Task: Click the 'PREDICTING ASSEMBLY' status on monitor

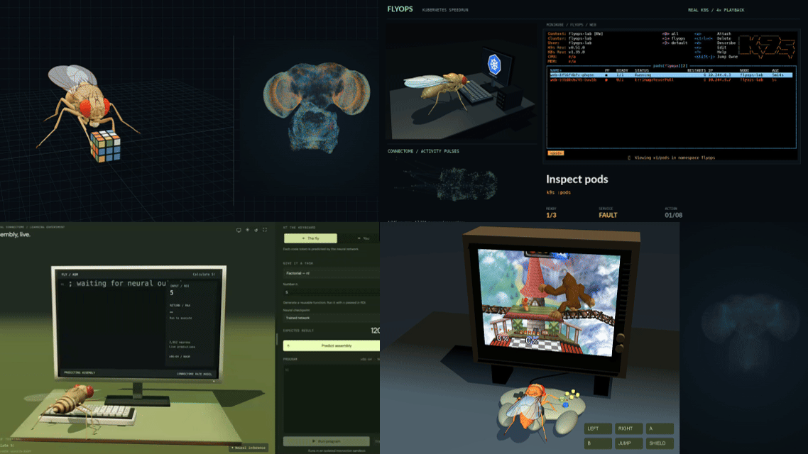Action: [x=80, y=372]
